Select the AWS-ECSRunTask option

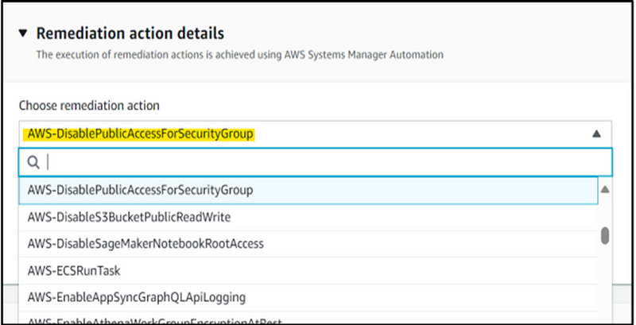point(308,271)
